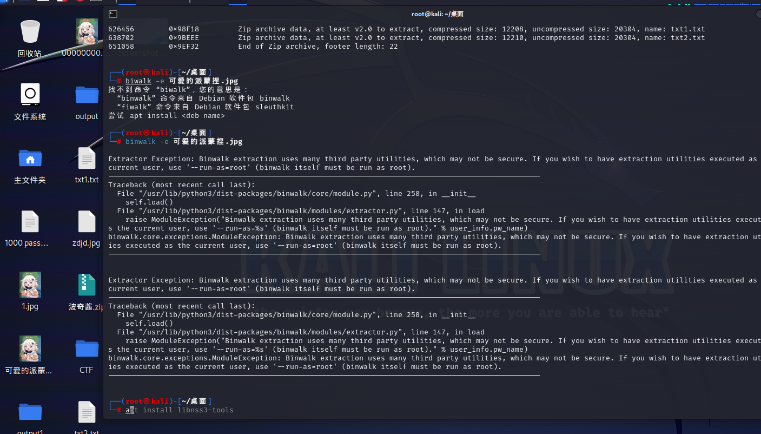Viewport: 761px width, 434px height.
Task: Select the output1 folder icon
Action: (30, 412)
